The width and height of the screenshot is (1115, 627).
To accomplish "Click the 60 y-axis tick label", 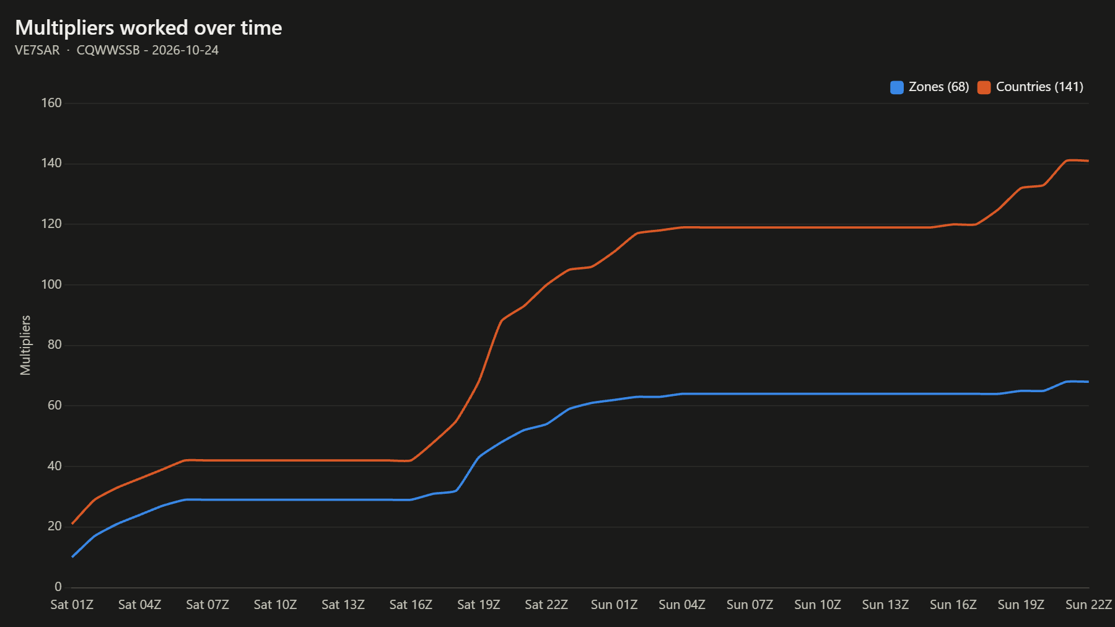I will tap(55, 405).
